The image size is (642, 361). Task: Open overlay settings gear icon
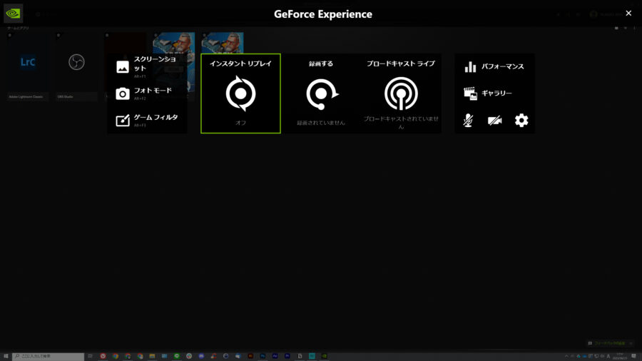[521, 121]
